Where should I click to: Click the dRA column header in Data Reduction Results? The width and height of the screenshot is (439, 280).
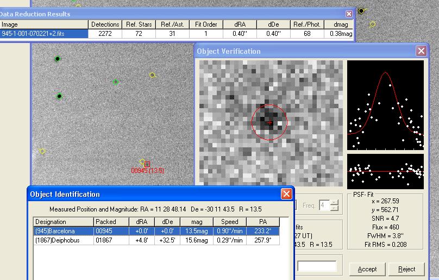click(240, 24)
